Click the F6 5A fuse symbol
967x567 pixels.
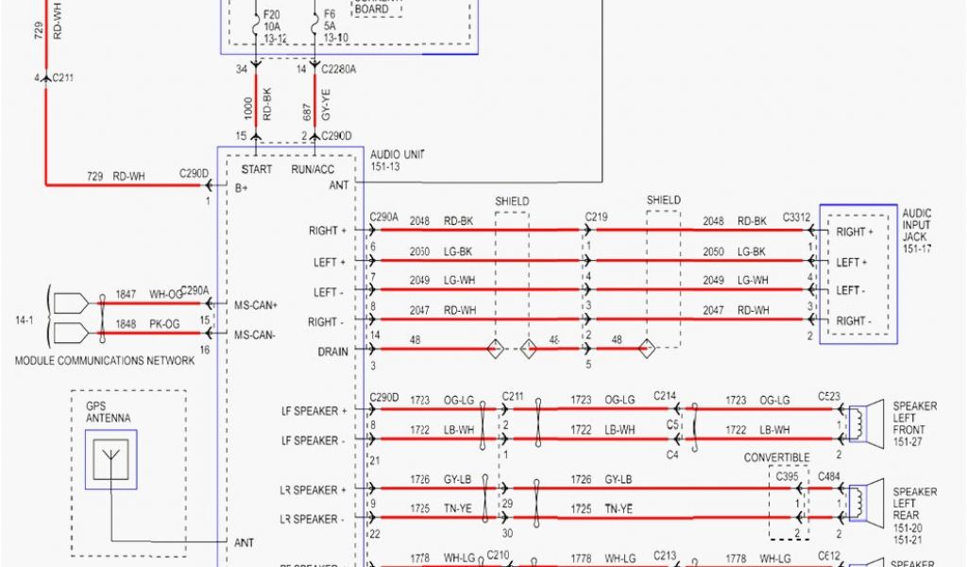click(314, 27)
